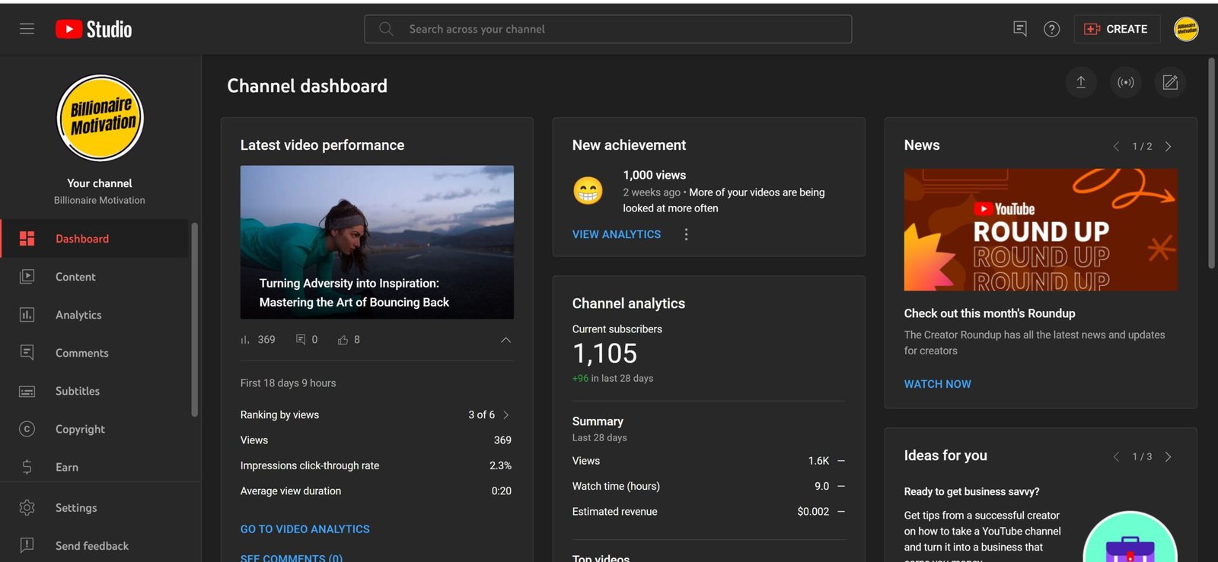The height and width of the screenshot is (562, 1218).
Task: Go to next Ideas for you card
Action: click(1168, 457)
